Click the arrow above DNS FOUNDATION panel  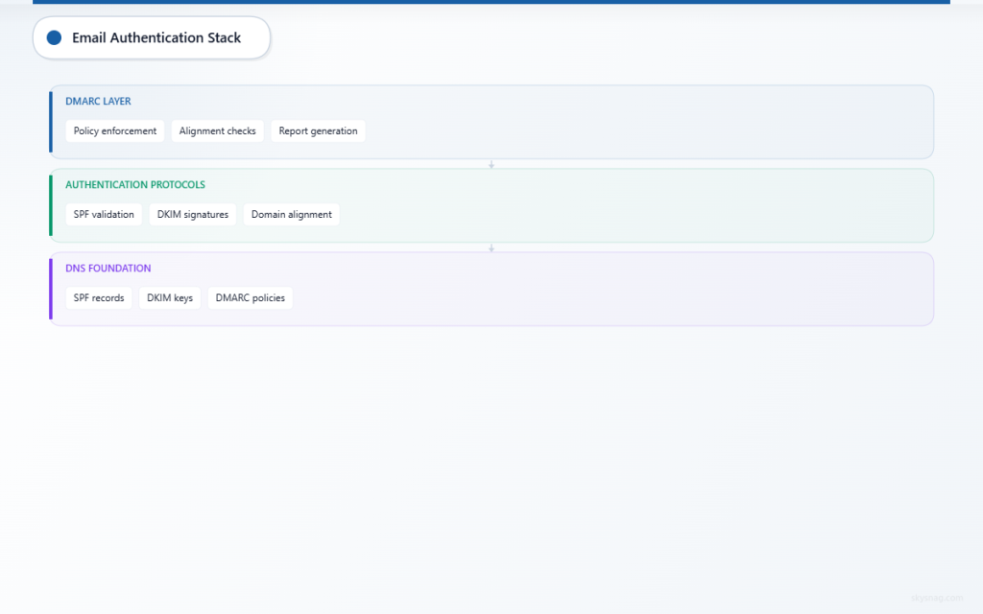click(x=491, y=247)
